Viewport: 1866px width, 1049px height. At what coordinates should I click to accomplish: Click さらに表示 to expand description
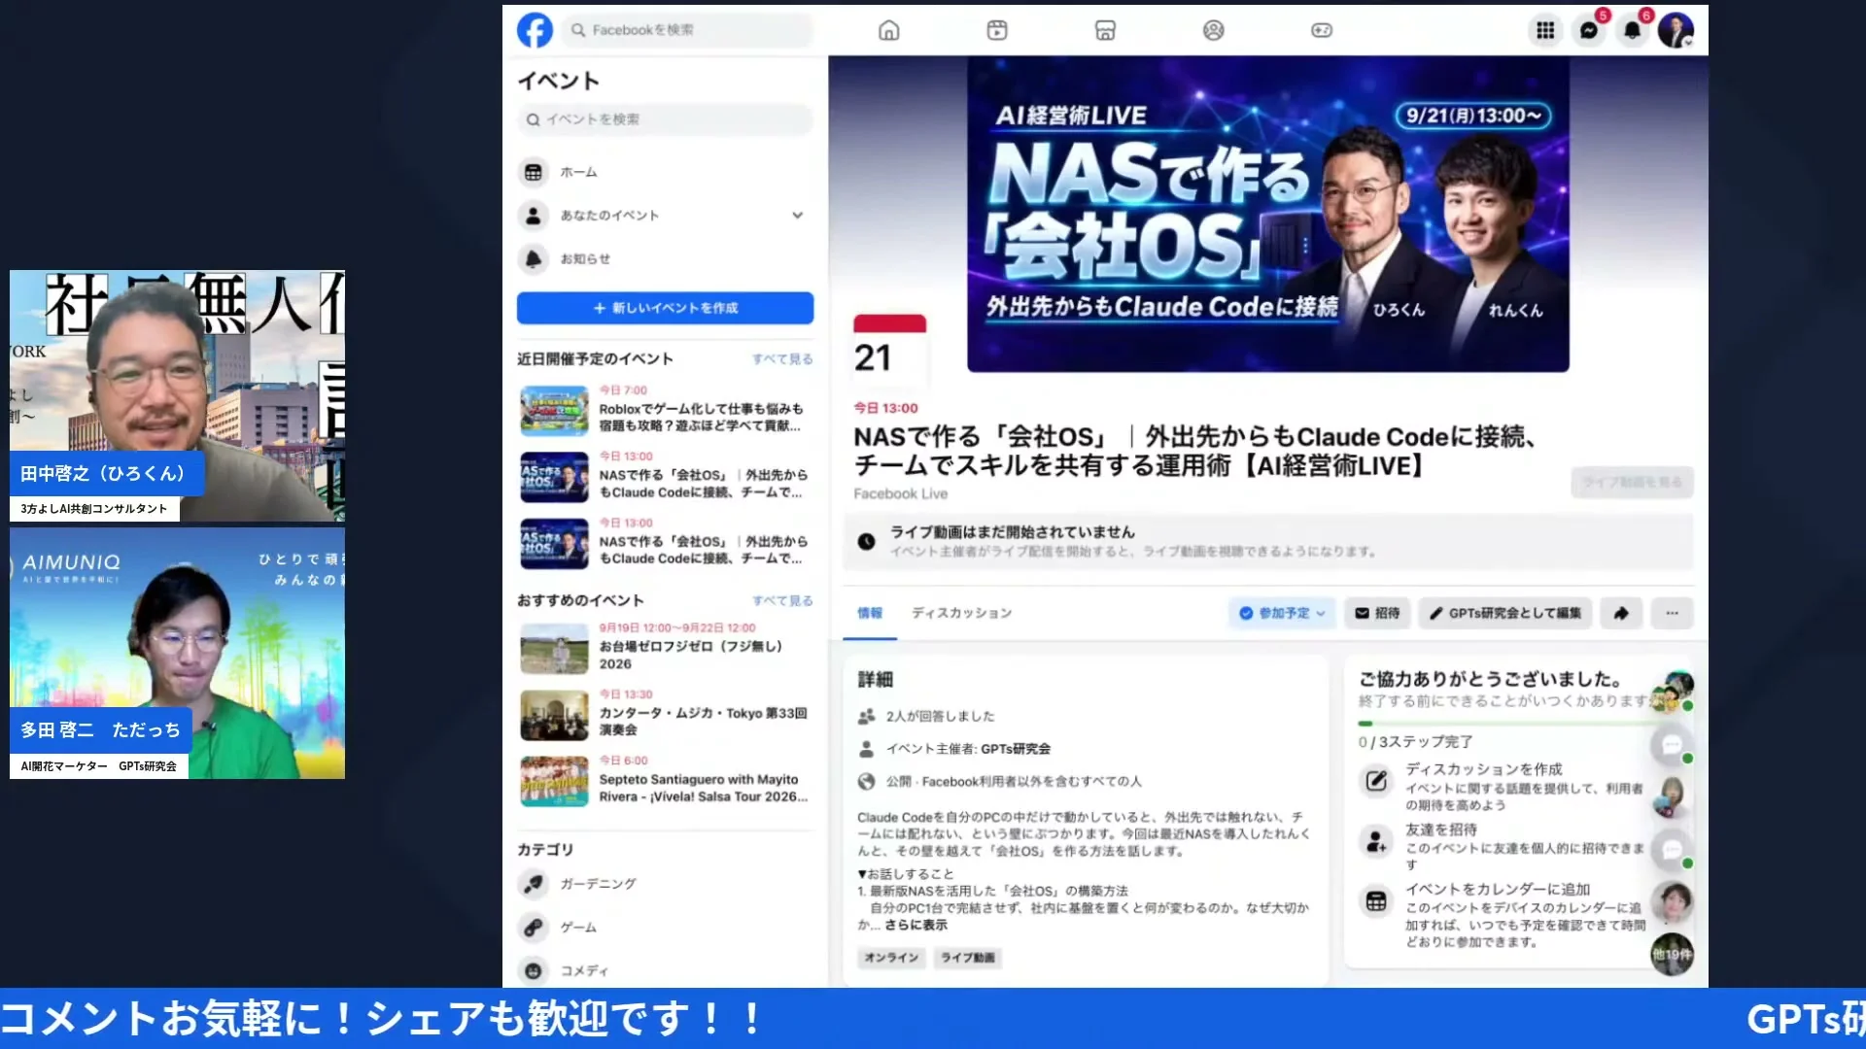click(916, 926)
